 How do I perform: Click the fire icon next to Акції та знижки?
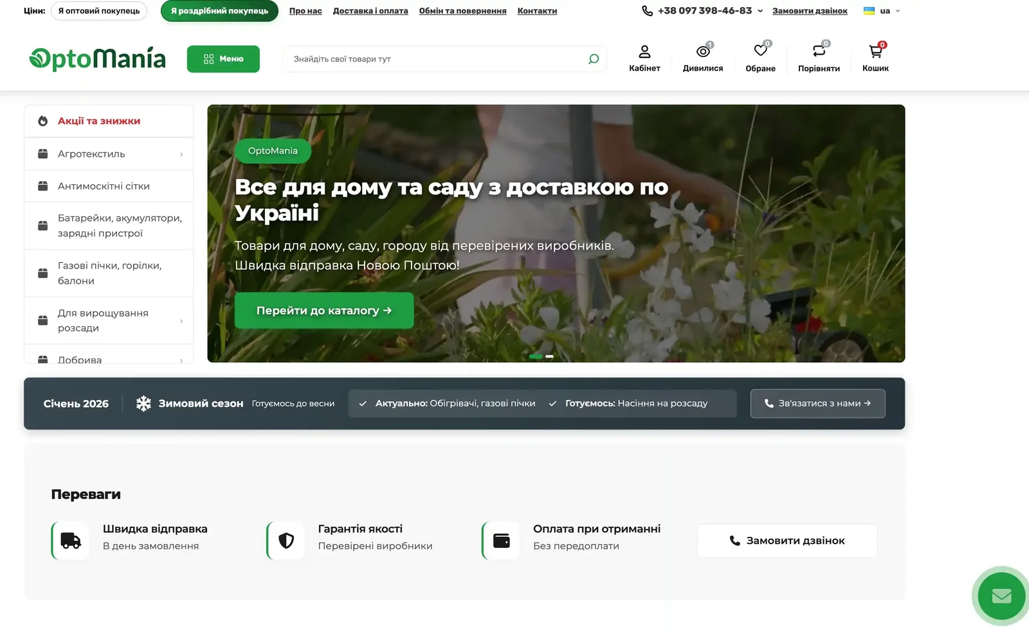click(x=43, y=121)
